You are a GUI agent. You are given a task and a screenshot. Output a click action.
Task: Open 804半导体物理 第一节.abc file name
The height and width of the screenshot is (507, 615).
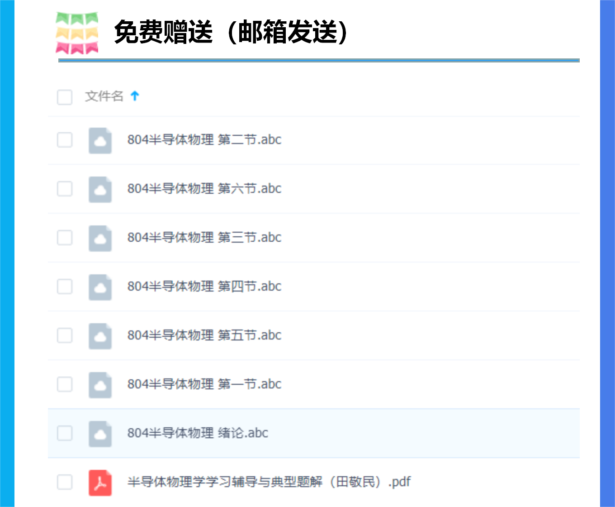(204, 384)
